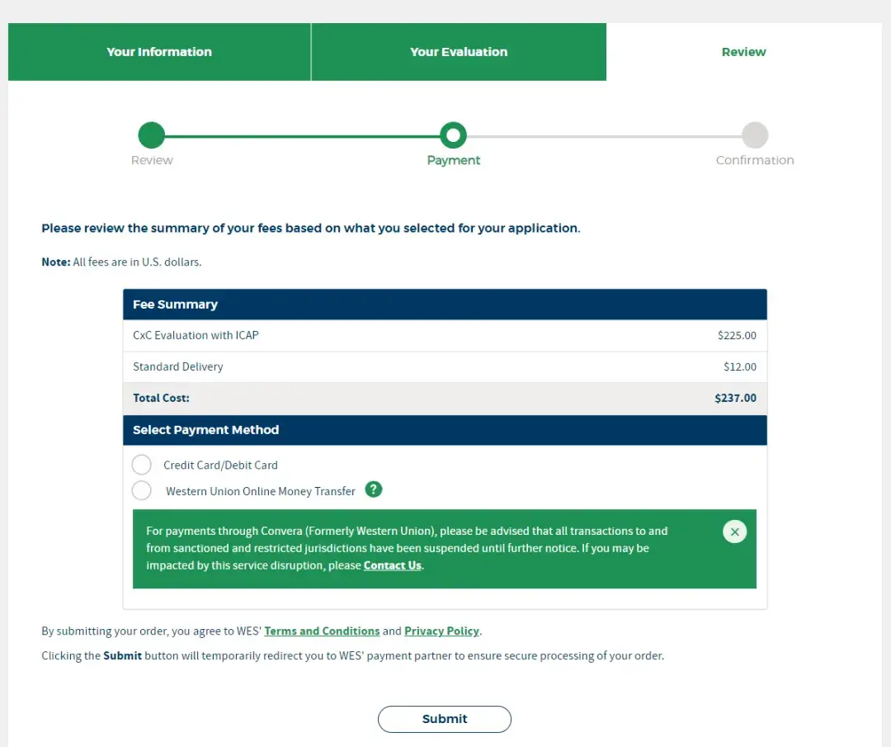The width and height of the screenshot is (891, 747).
Task: Click the Confirmation step circle
Action: point(755,135)
